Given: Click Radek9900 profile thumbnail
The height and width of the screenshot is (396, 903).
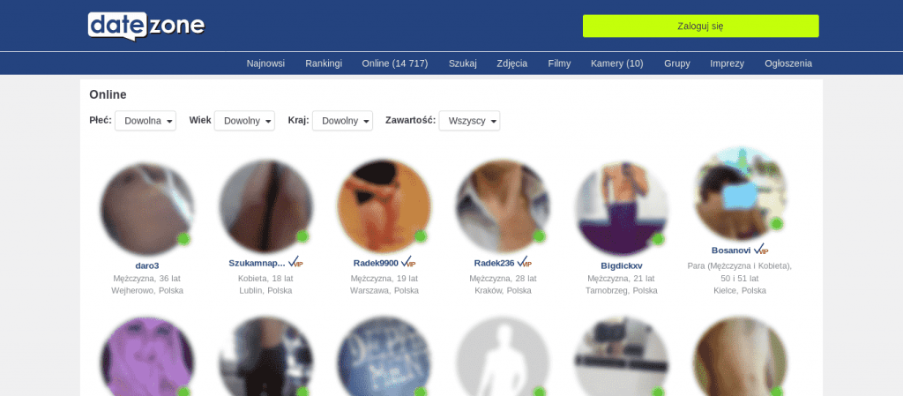Looking at the screenshot, I should [384, 206].
